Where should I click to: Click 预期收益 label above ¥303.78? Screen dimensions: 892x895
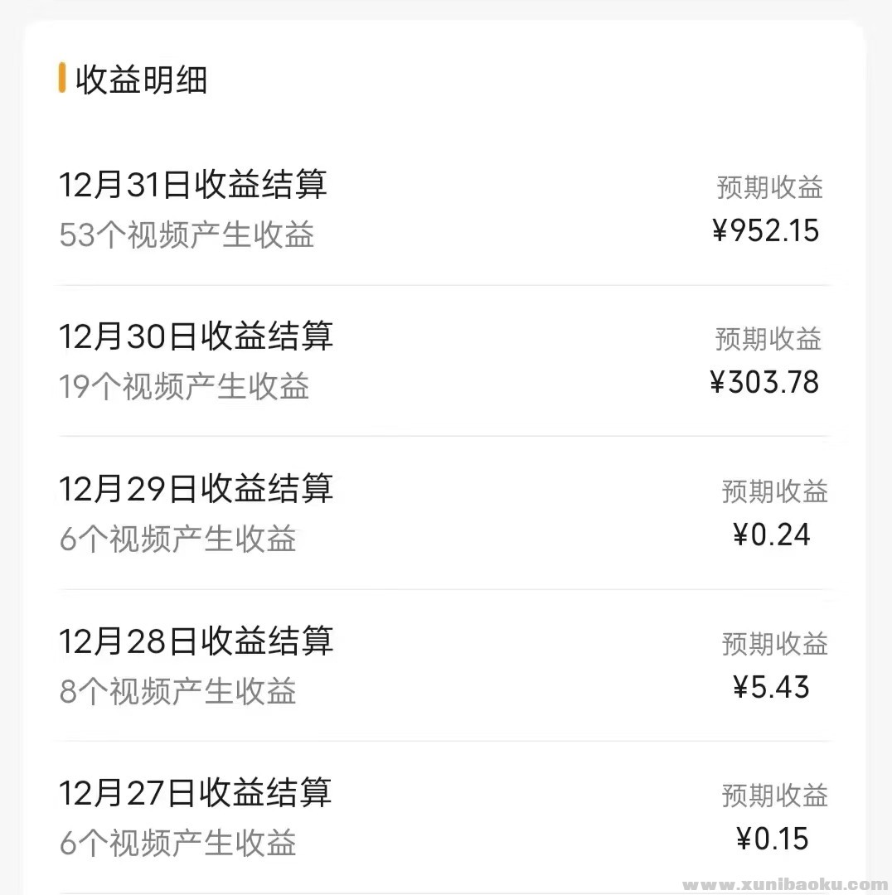click(768, 339)
